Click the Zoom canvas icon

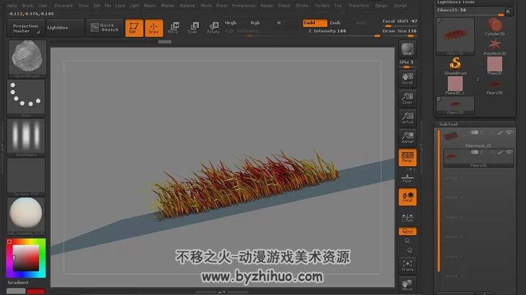(407, 99)
